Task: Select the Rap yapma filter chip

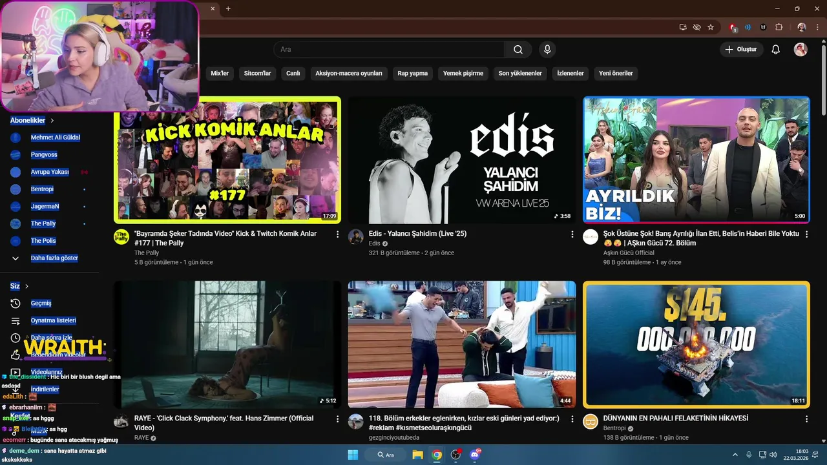Action: click(x=413, y=74)
